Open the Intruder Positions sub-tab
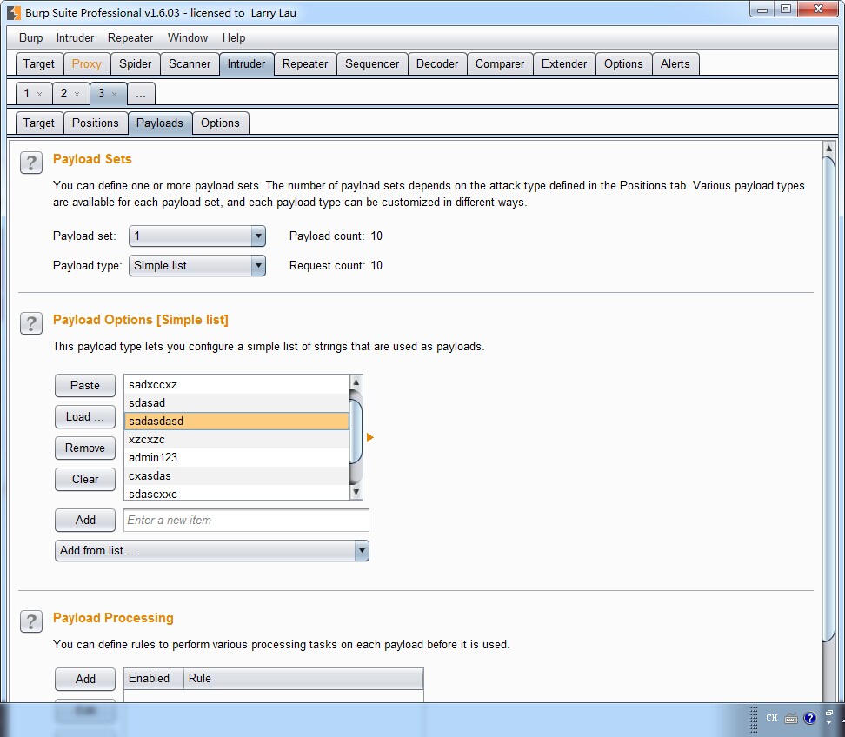The width and height of the screenshot is (845, 737). (x=96, y=123)
